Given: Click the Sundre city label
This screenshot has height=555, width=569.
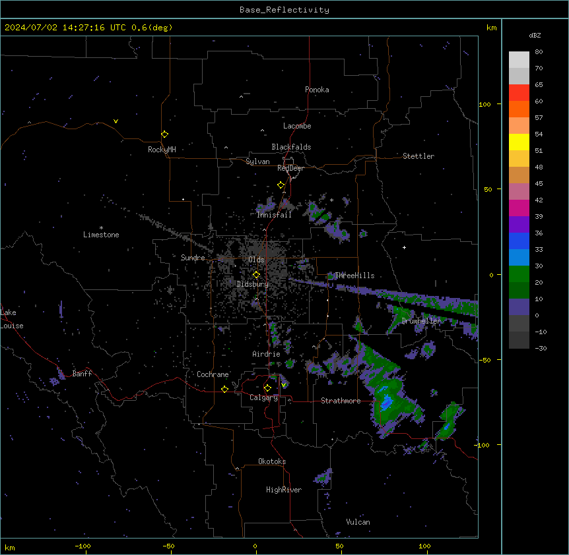Looking at the screenshot, I should tap(193, 258).
